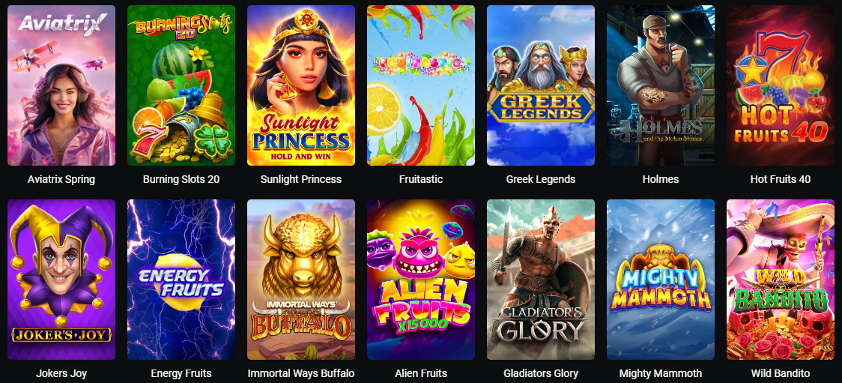842x383 pixels.
Task: Select the Sunlight Princess game cover
Action: [300, 85]
